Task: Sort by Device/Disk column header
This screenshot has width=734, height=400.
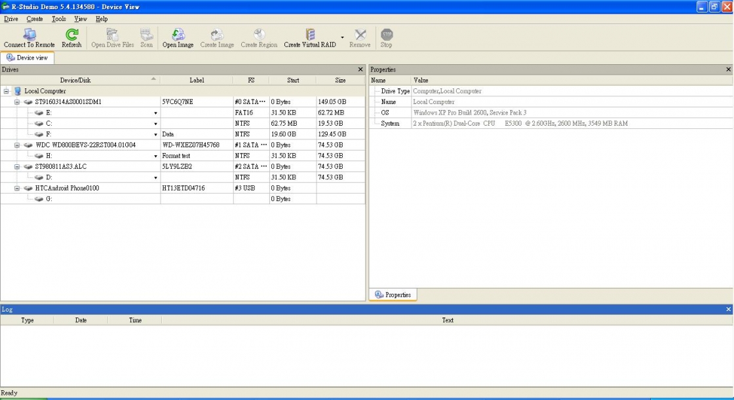Action: [80, 81]
